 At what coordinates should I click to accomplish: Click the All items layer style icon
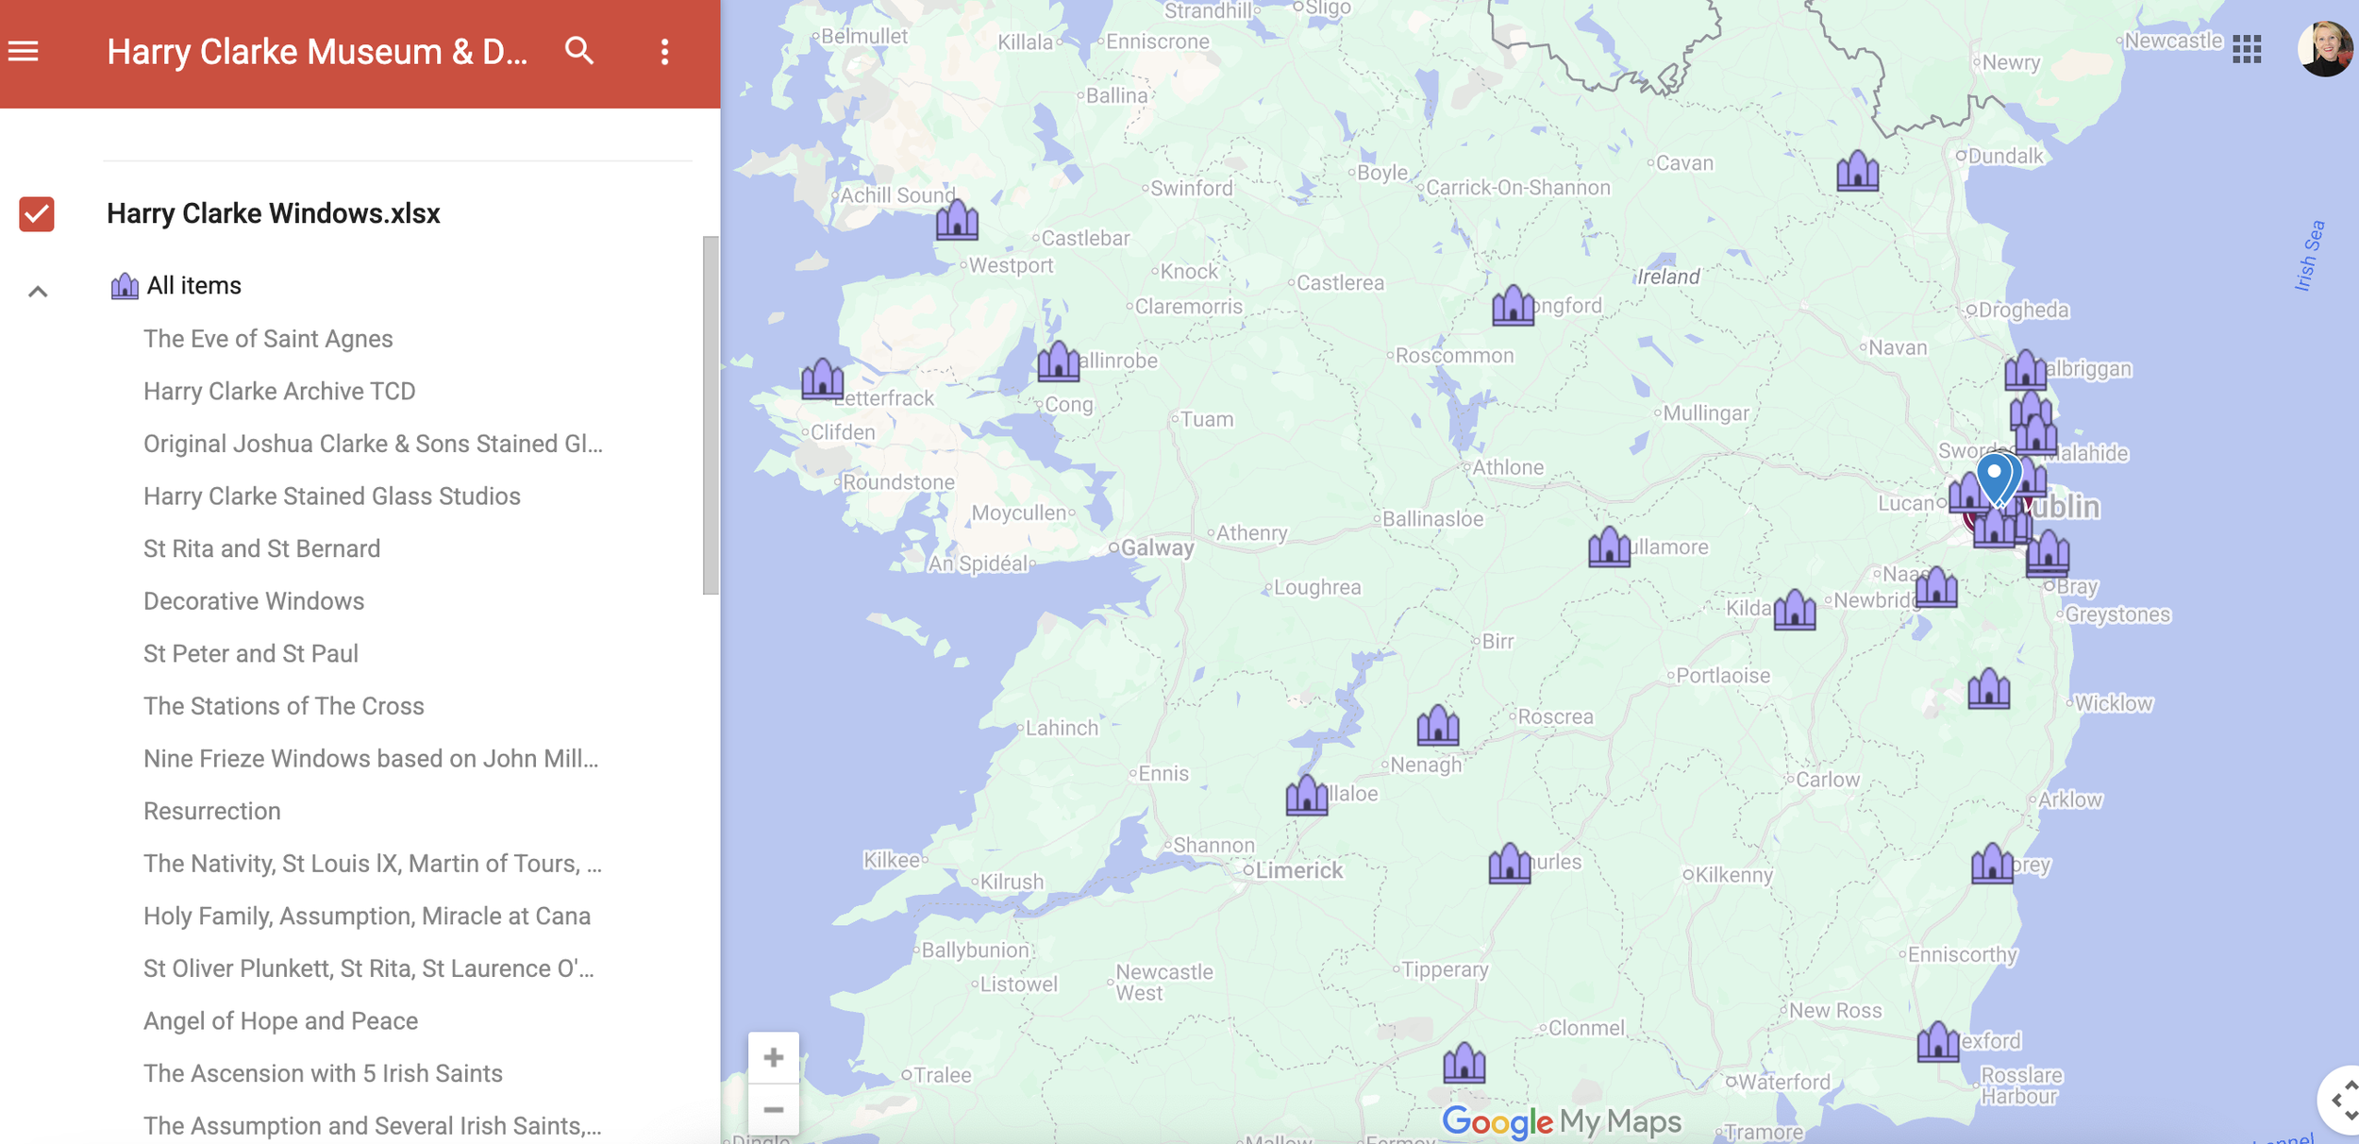(x=125, y=286)
